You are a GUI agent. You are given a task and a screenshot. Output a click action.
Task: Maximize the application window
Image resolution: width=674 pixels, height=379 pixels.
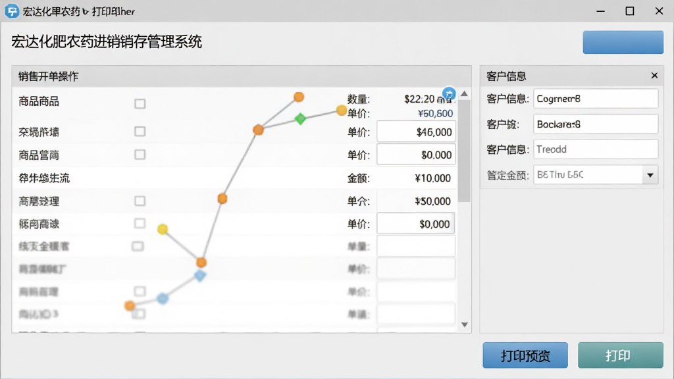630,11
